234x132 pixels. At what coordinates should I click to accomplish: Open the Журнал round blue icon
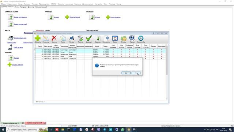coord(132,38)
